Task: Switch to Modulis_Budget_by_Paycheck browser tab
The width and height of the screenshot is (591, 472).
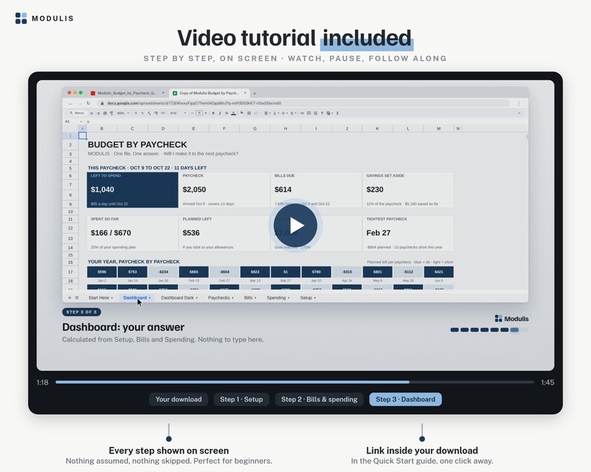Action: [x=127, y=93]
